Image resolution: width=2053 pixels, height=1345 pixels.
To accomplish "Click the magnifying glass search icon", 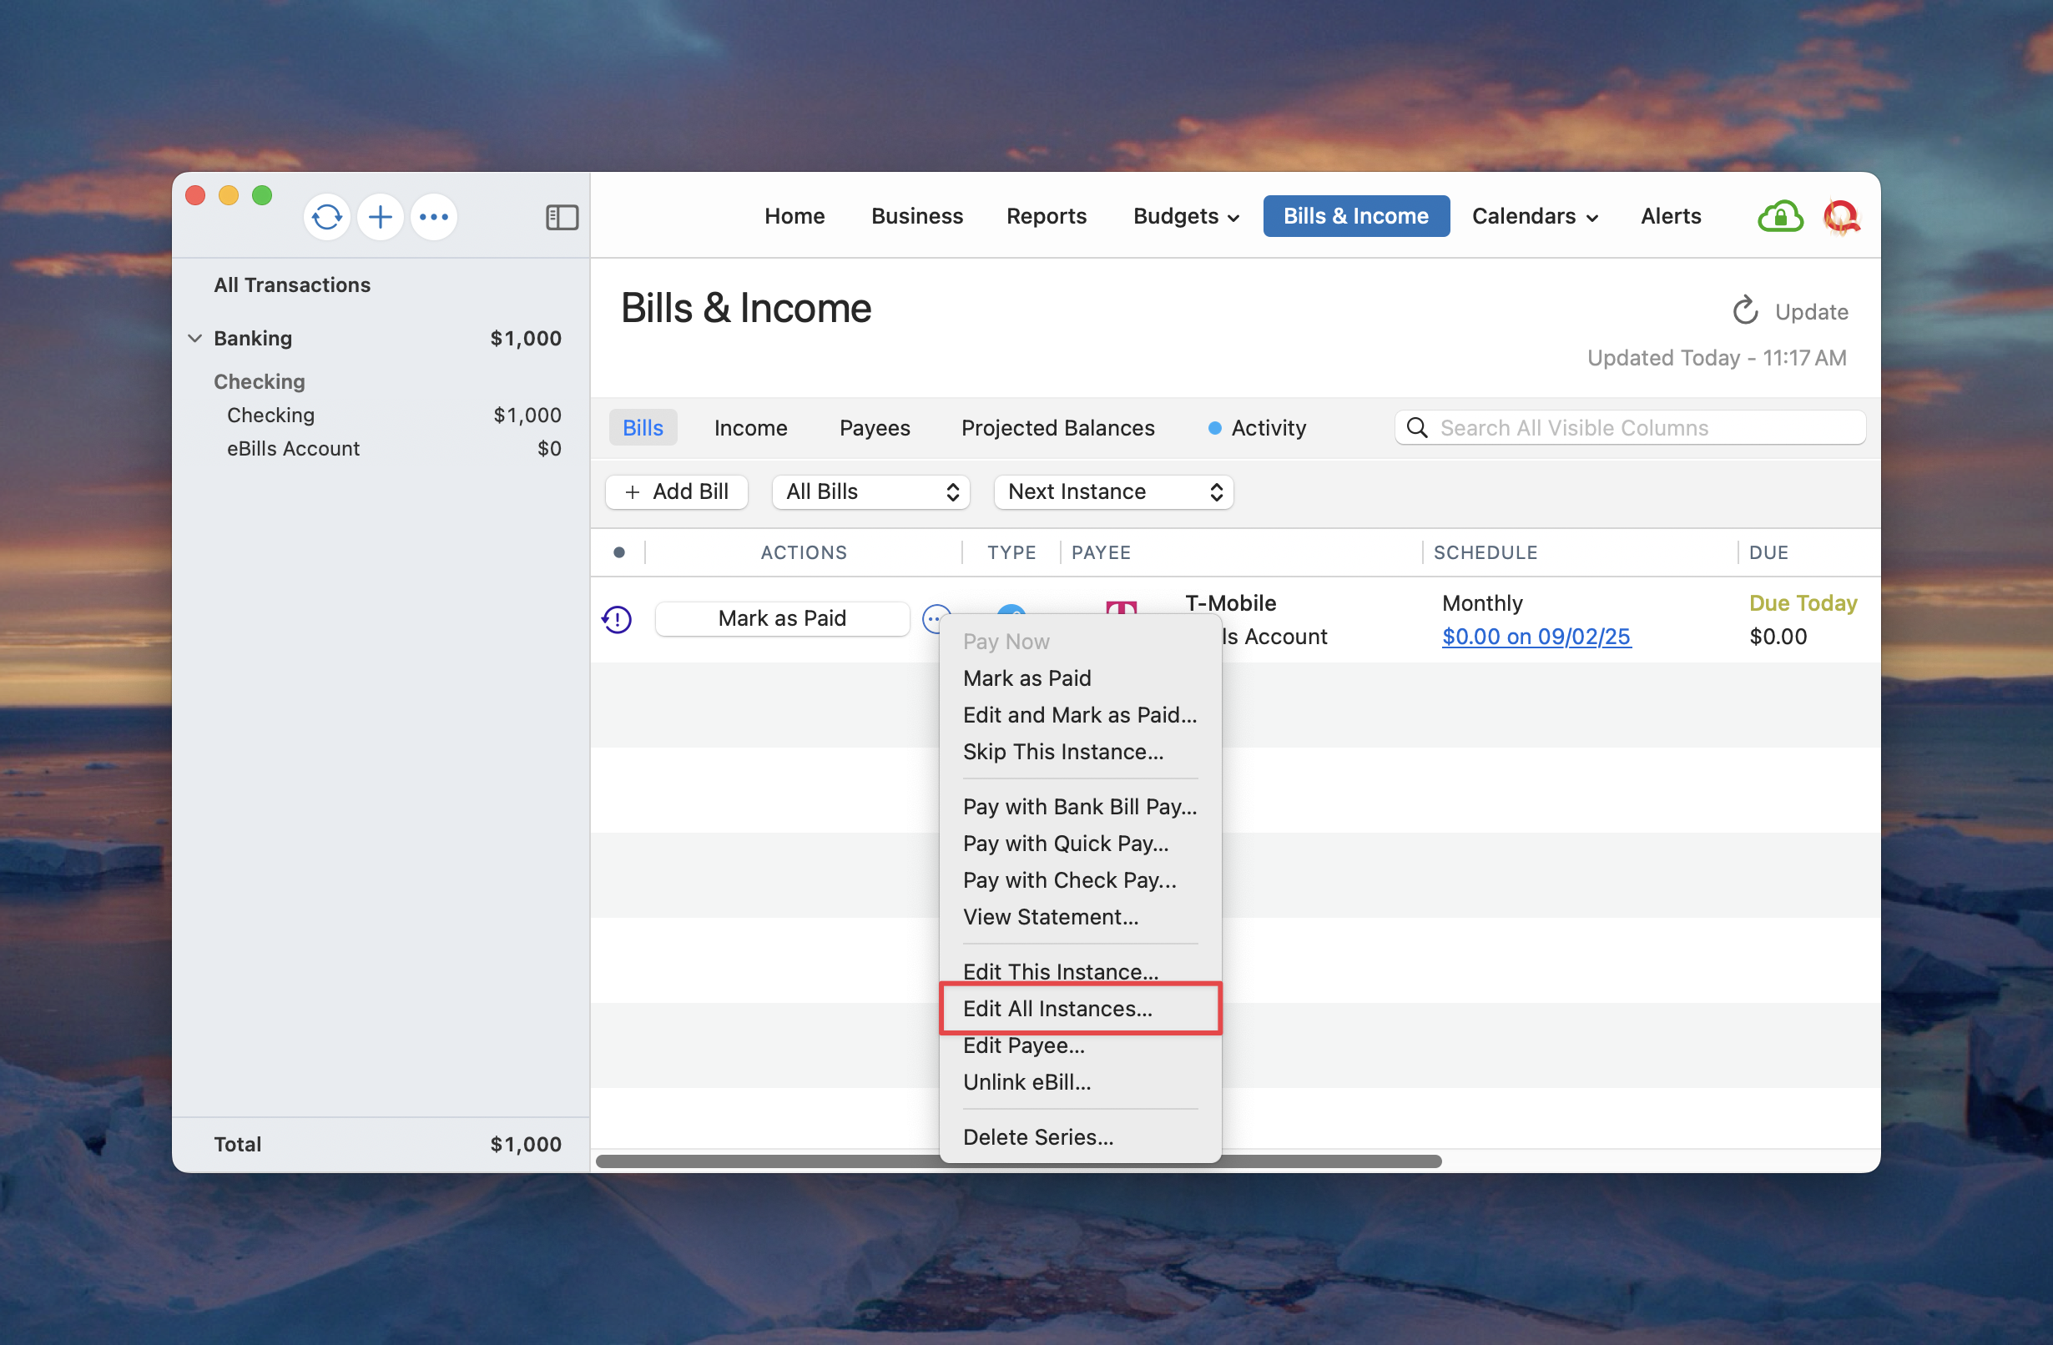I will click(1416, 428).
